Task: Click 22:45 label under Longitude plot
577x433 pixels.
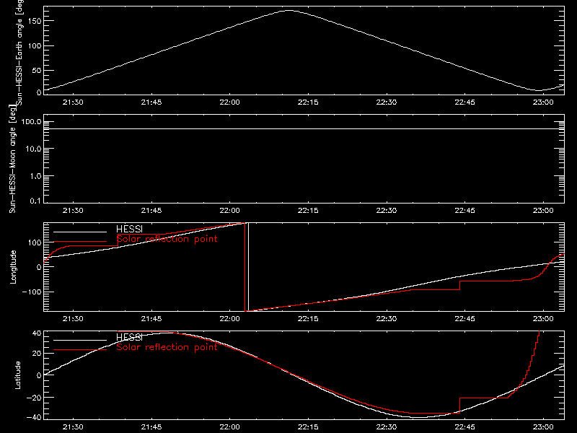Action: tap(464, 319)
